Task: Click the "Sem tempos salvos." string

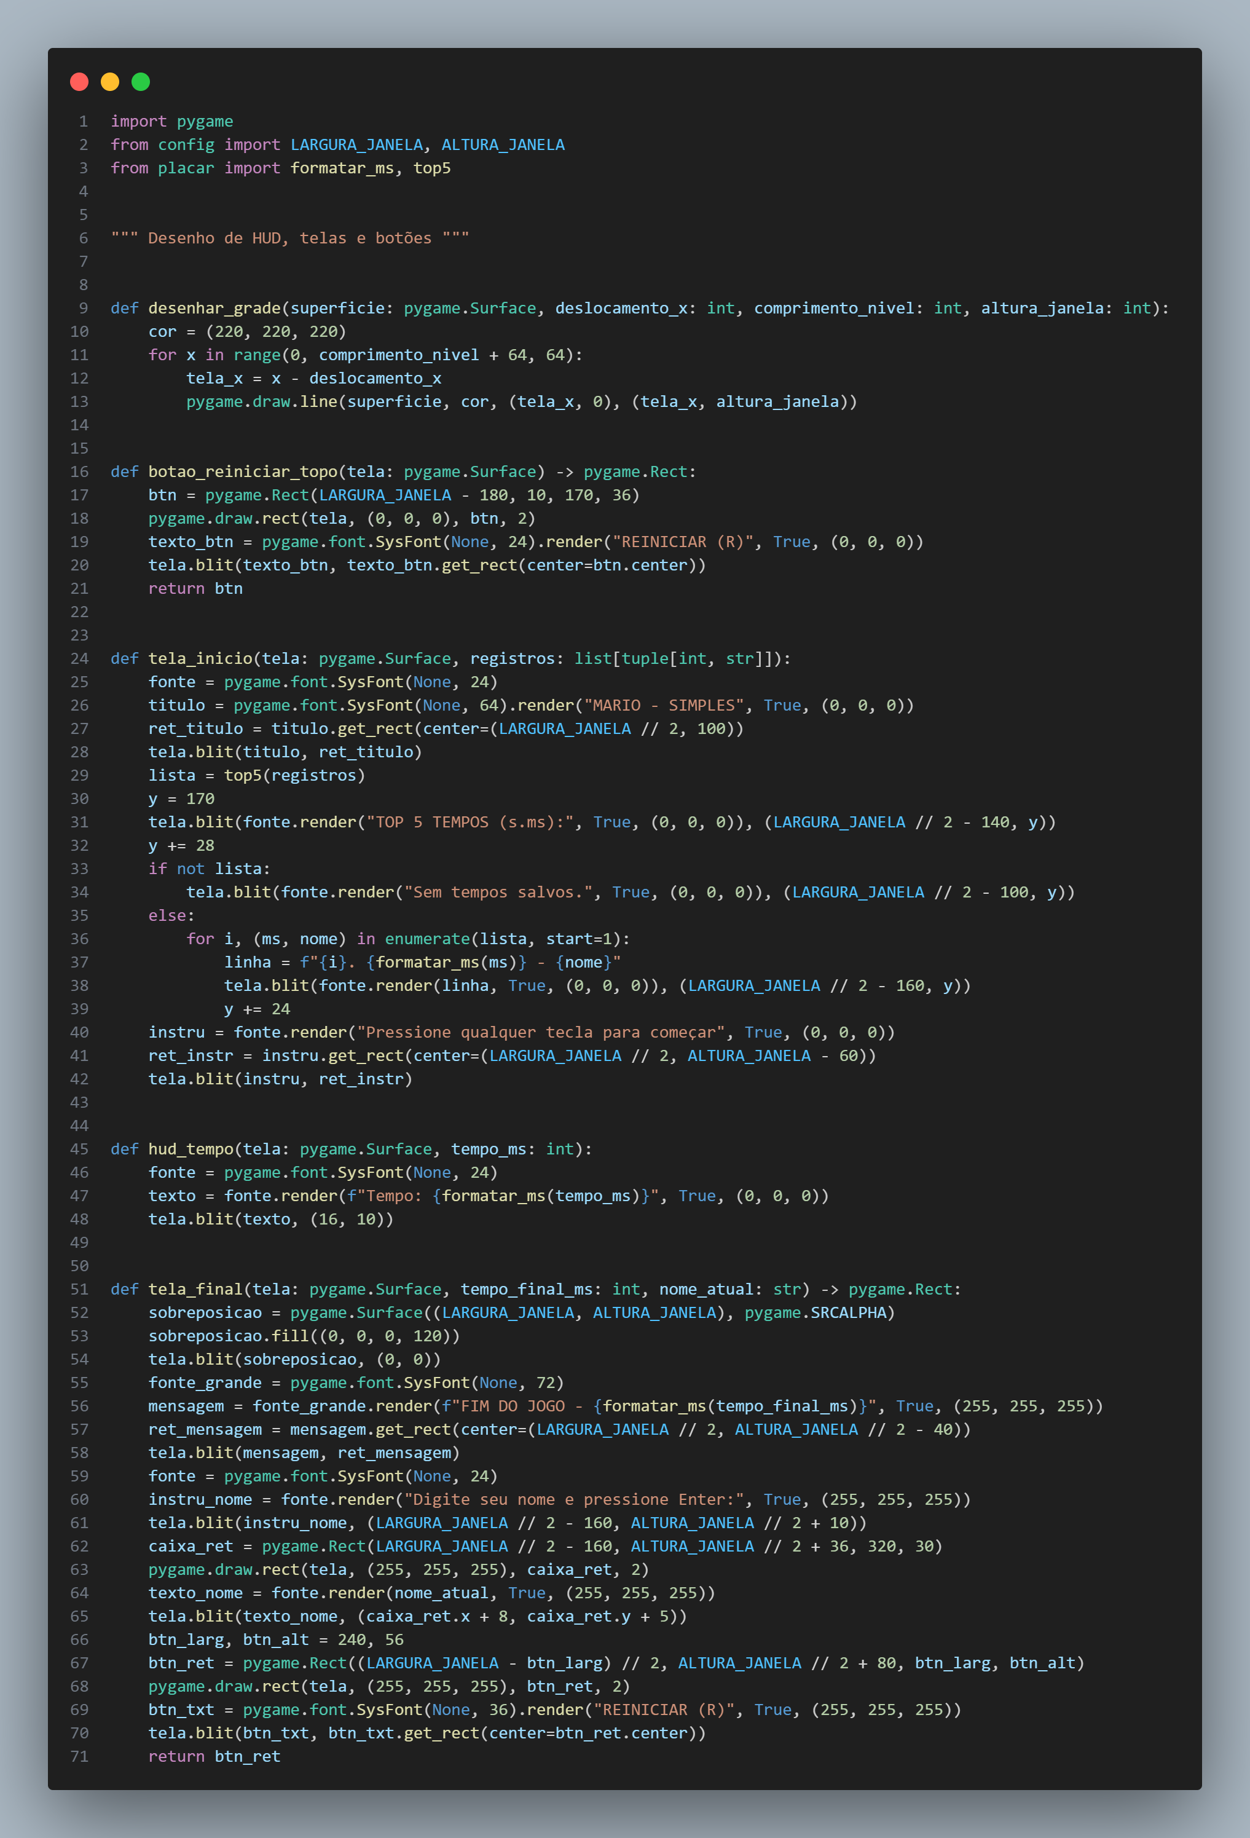Action: click(503, 892)
